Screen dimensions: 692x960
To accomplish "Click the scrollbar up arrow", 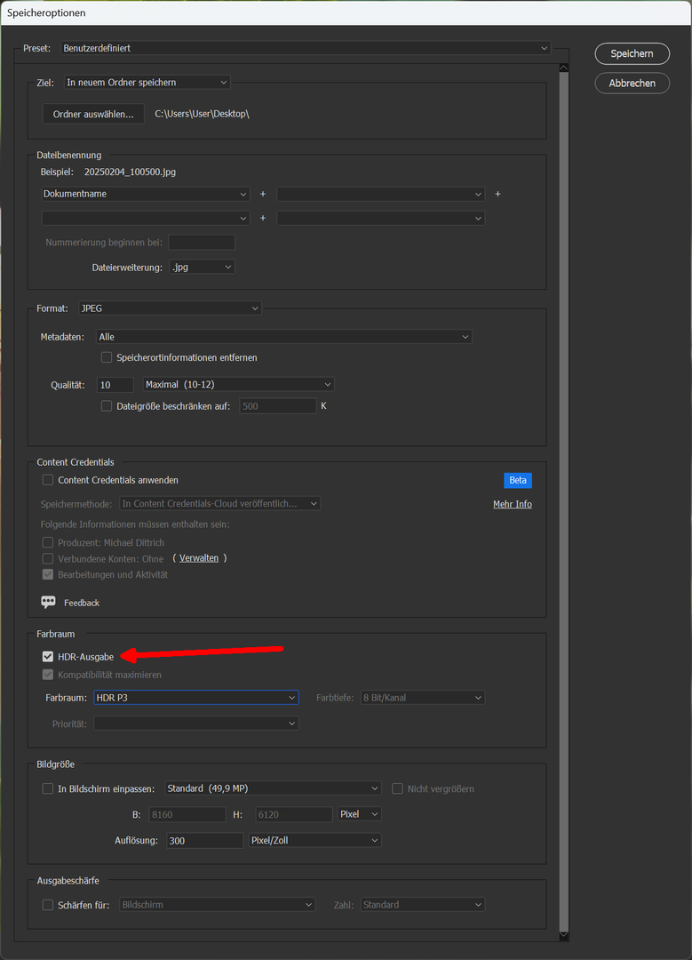I will pos(563,68).
